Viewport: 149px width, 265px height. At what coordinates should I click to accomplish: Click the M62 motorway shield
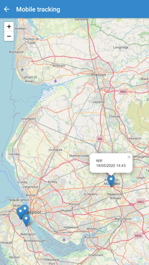(x=140, y=202)
